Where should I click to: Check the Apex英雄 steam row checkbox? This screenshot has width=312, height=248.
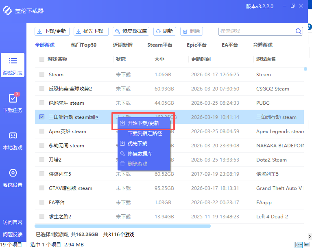click(x=42, y=131)
